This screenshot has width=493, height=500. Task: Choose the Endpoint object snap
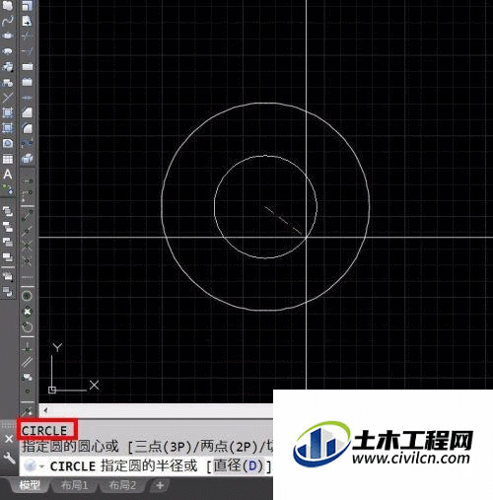coord(27,215)
